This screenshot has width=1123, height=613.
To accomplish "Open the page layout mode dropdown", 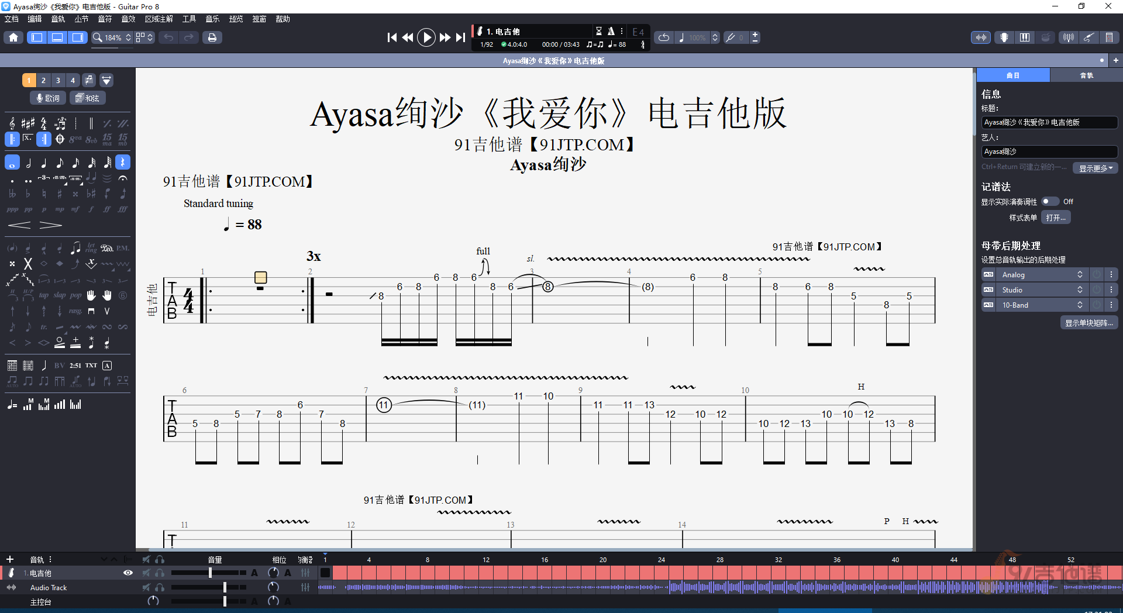I will pyautogui.click(x=144, y=37).
